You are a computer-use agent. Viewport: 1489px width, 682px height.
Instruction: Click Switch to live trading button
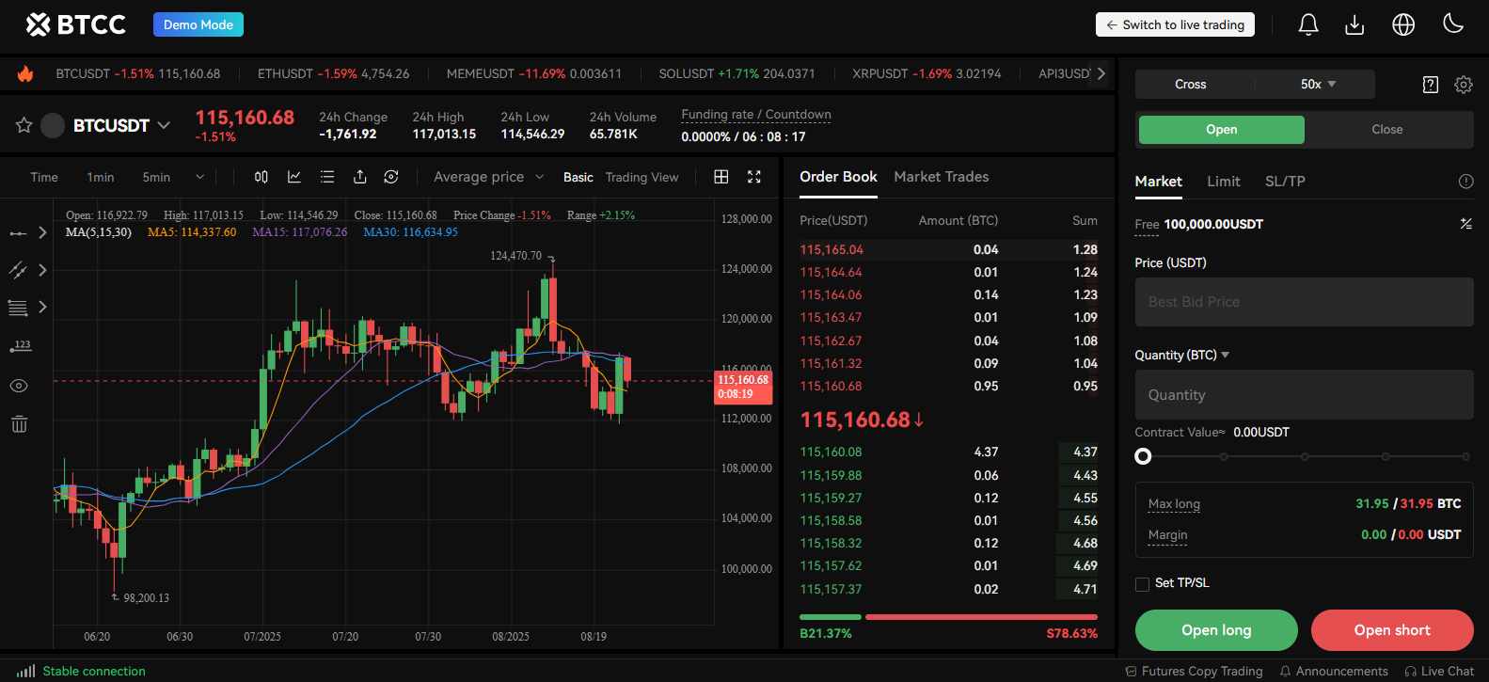tap(1175, 25)
